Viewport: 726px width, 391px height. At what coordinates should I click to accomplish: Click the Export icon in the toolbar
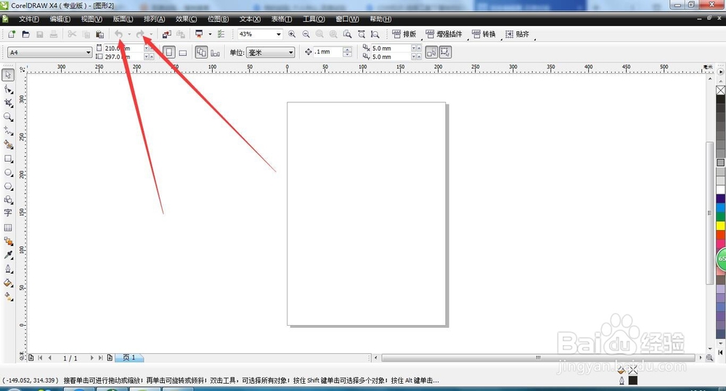click(x=181, y=34)
